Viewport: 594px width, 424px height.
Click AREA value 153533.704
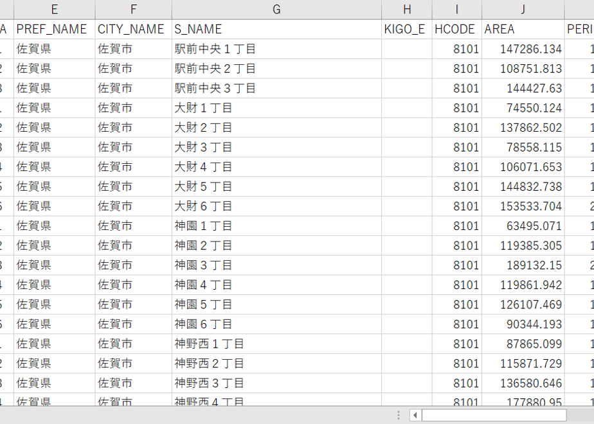click(x=523, y=206)
